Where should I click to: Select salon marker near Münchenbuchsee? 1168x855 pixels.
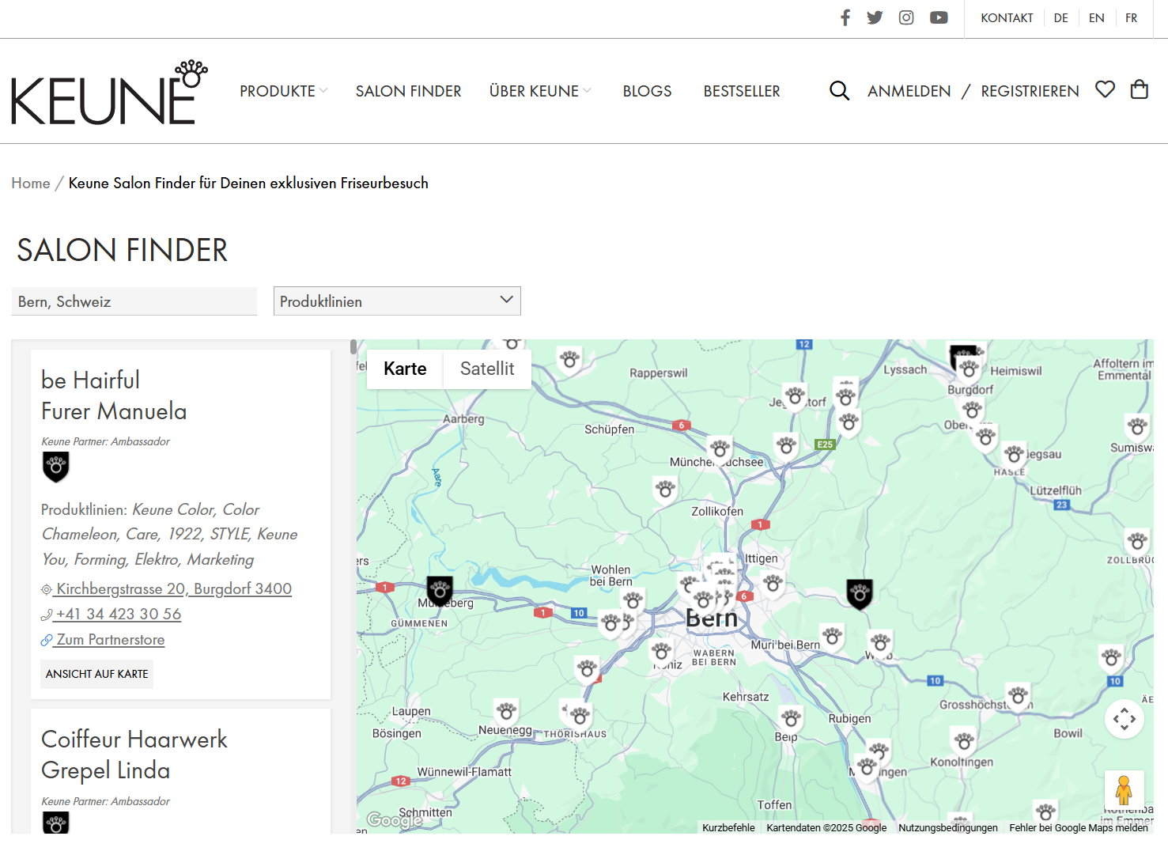720,450
